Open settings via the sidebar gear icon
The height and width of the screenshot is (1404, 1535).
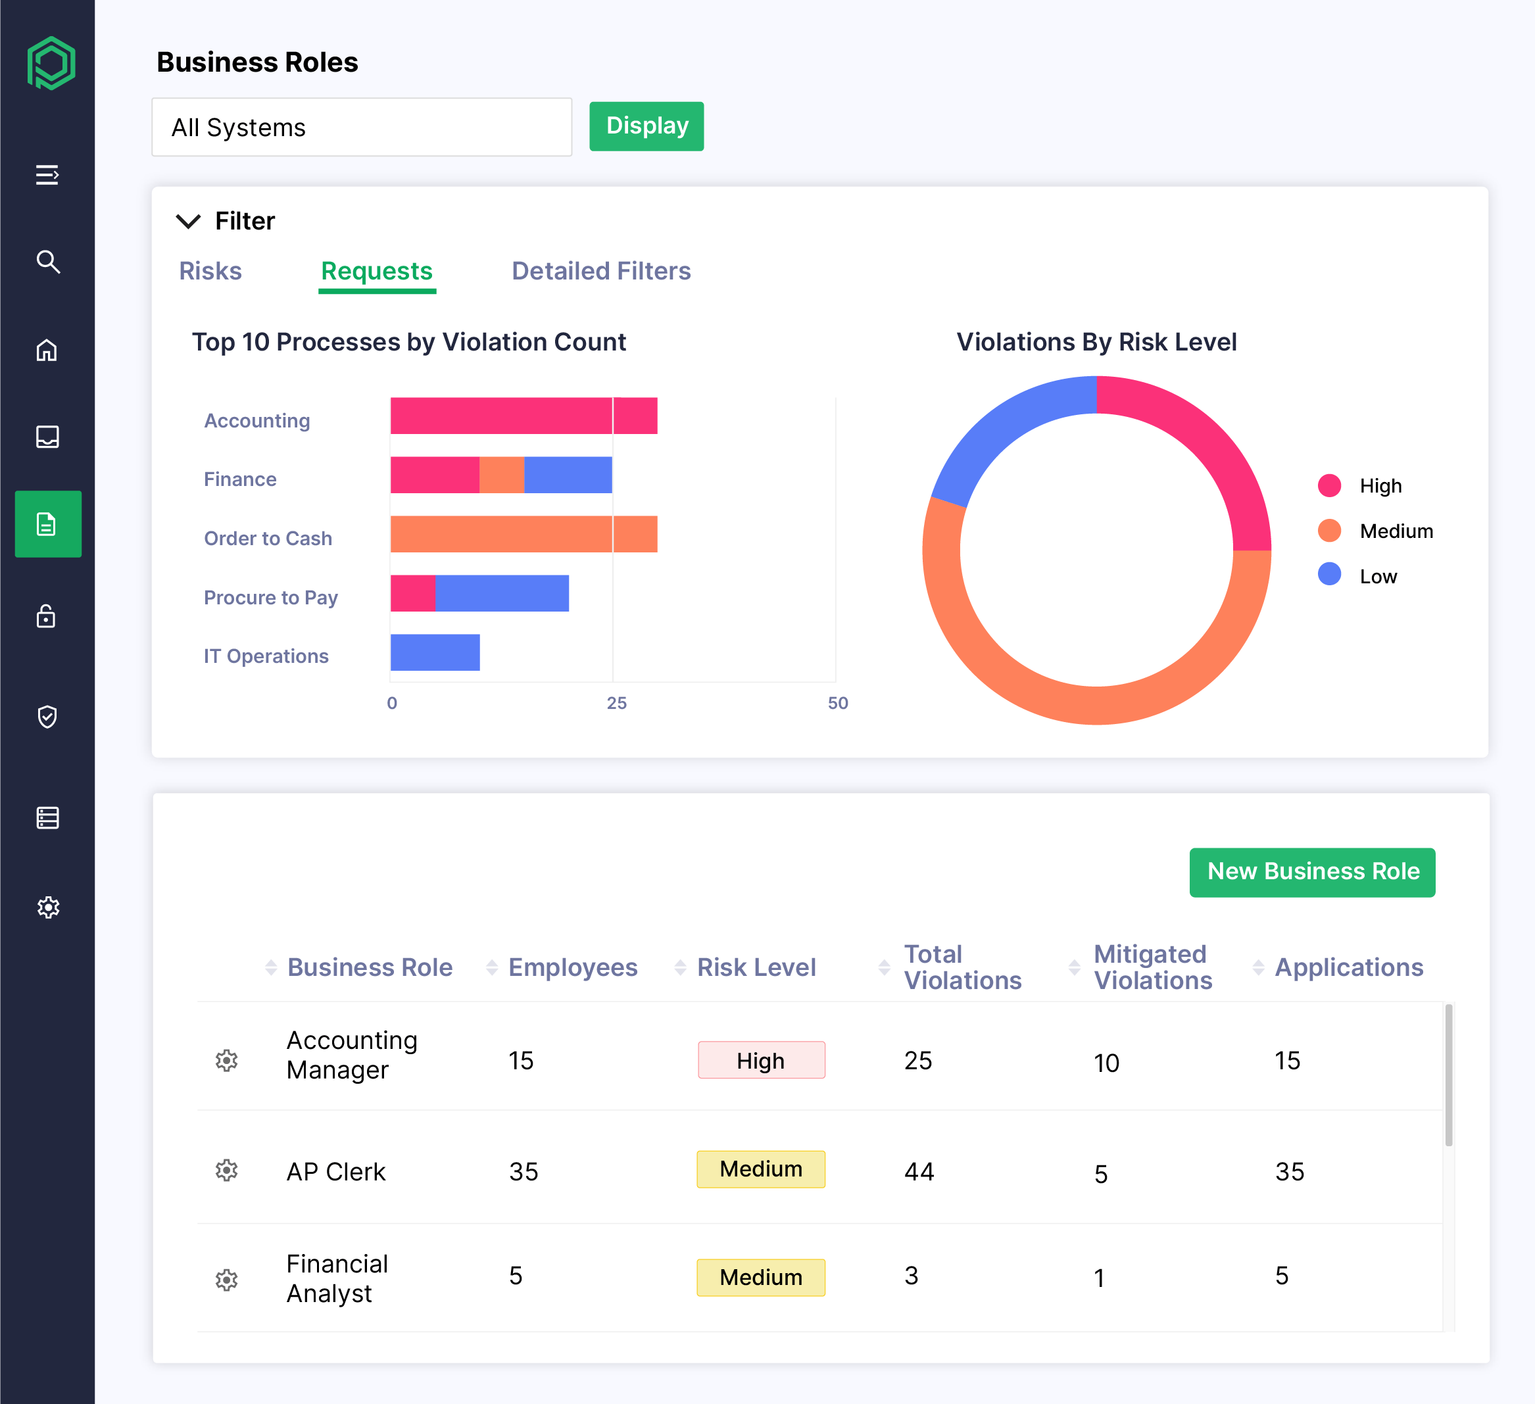point(48,907)
